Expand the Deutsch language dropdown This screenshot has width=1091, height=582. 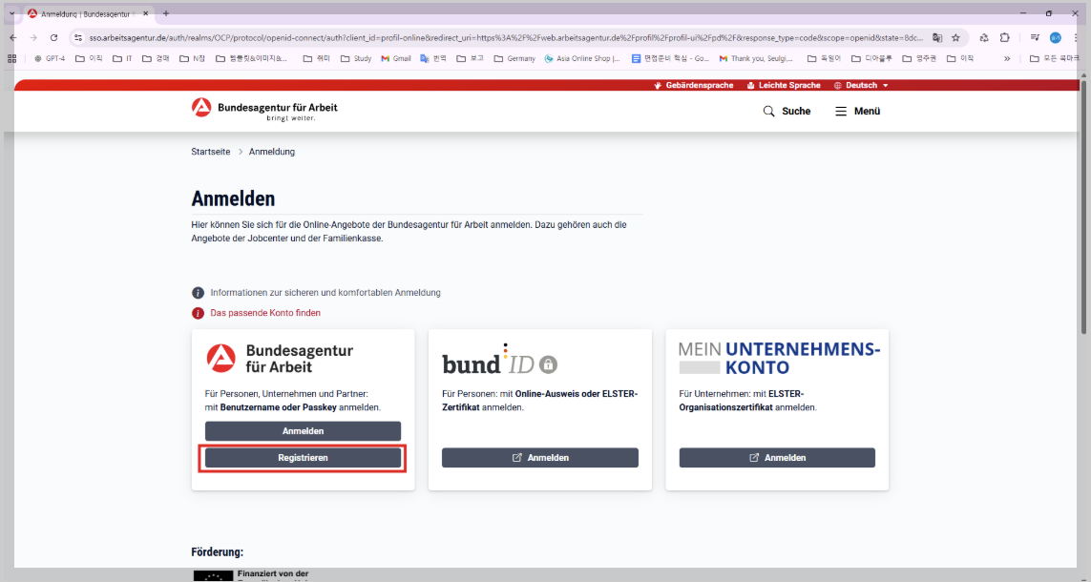[x=861, y=85]
